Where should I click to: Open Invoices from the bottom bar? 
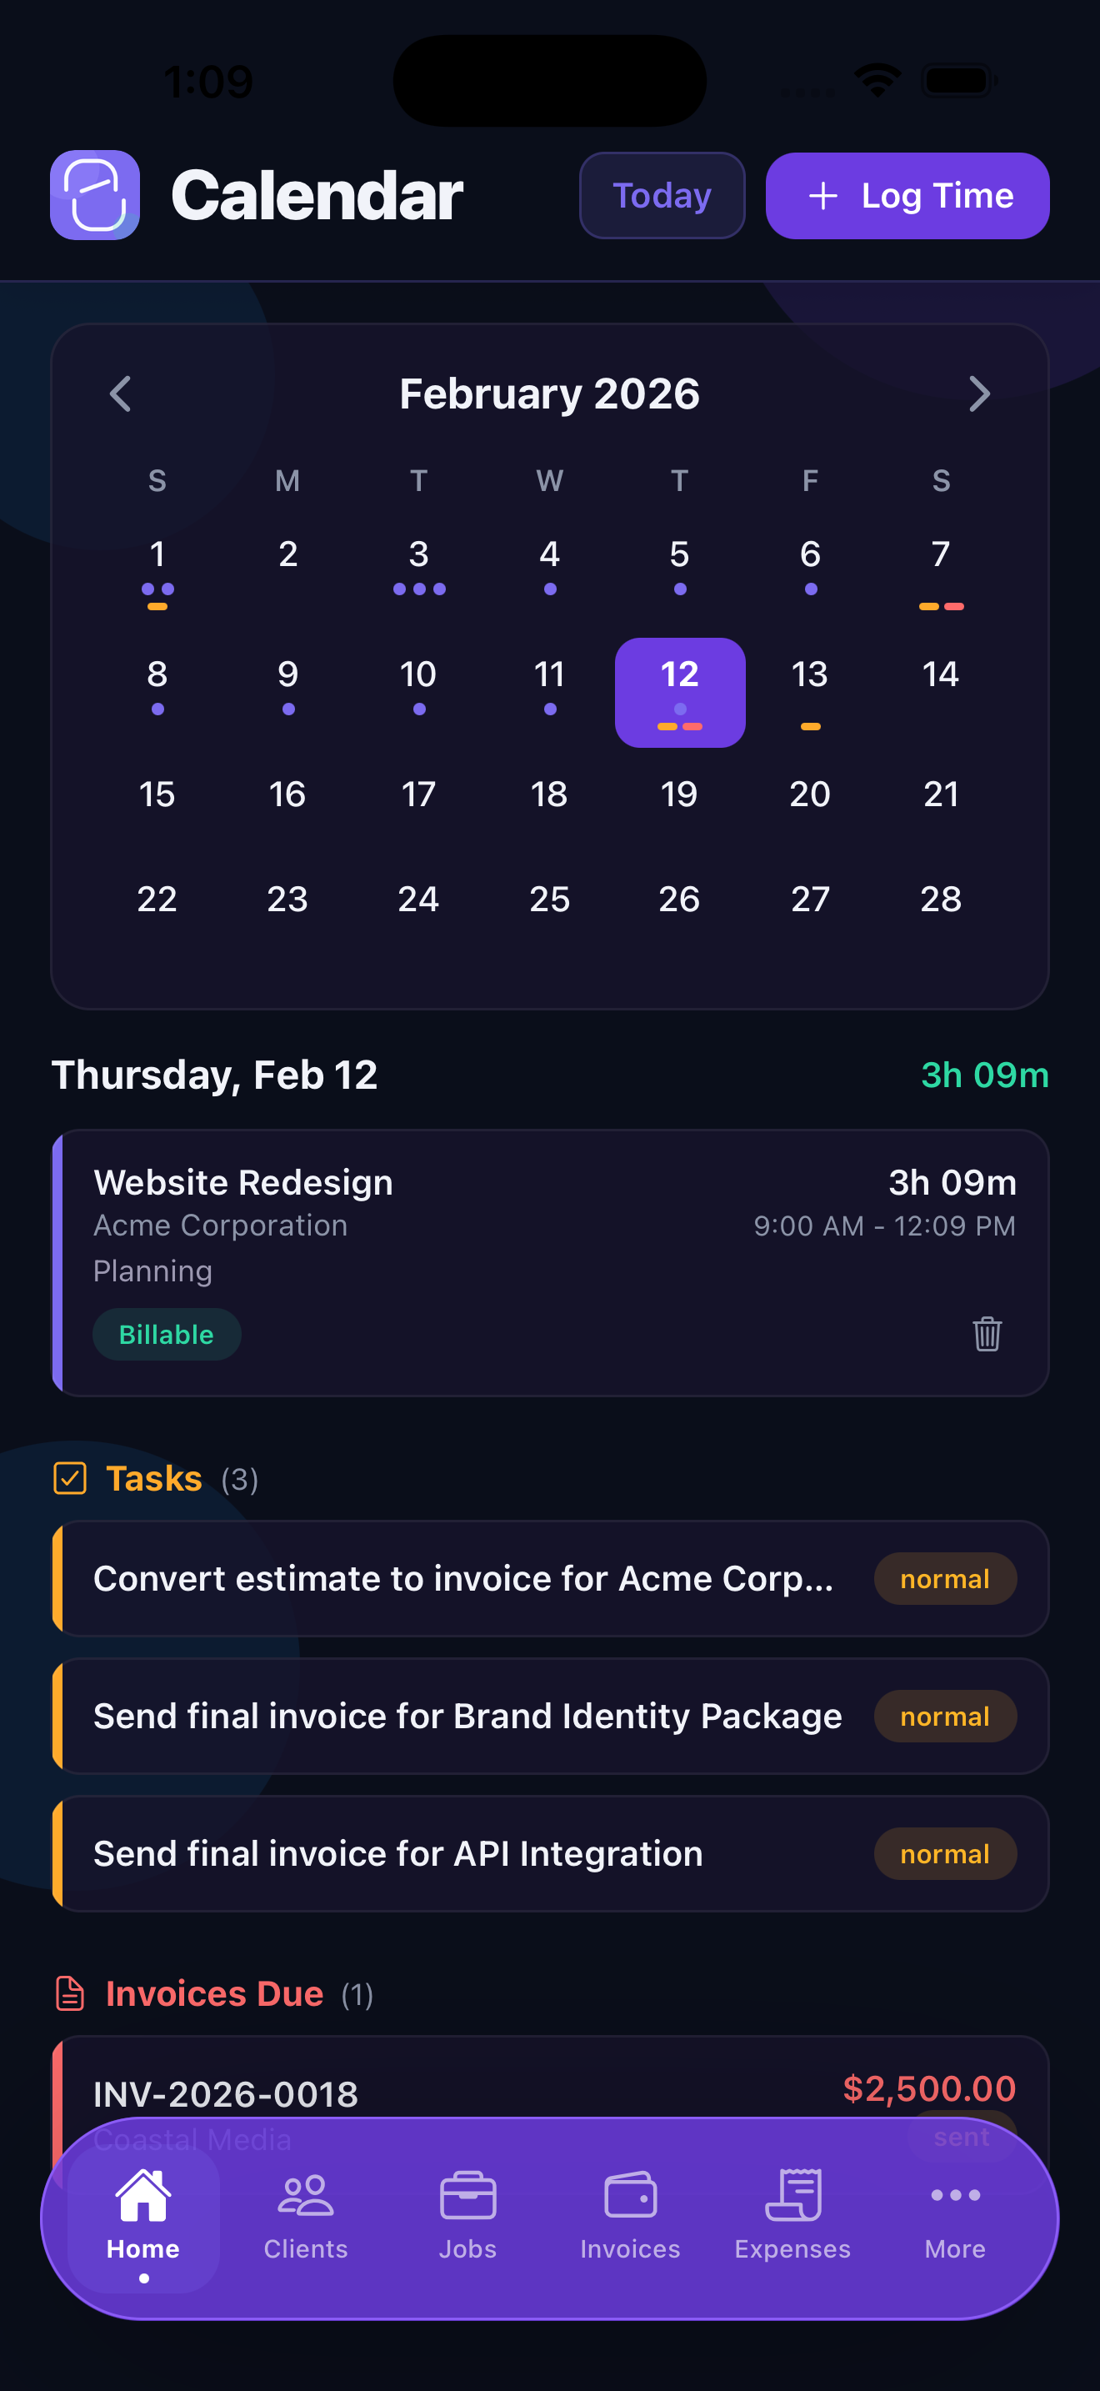click(x=630, y=2195)
